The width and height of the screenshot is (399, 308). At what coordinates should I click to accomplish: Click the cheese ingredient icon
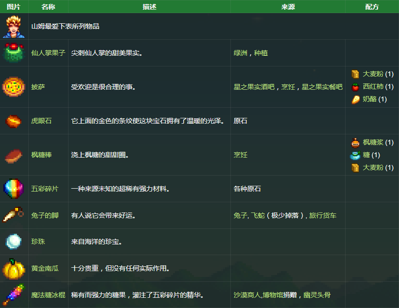tap(355, 99)
